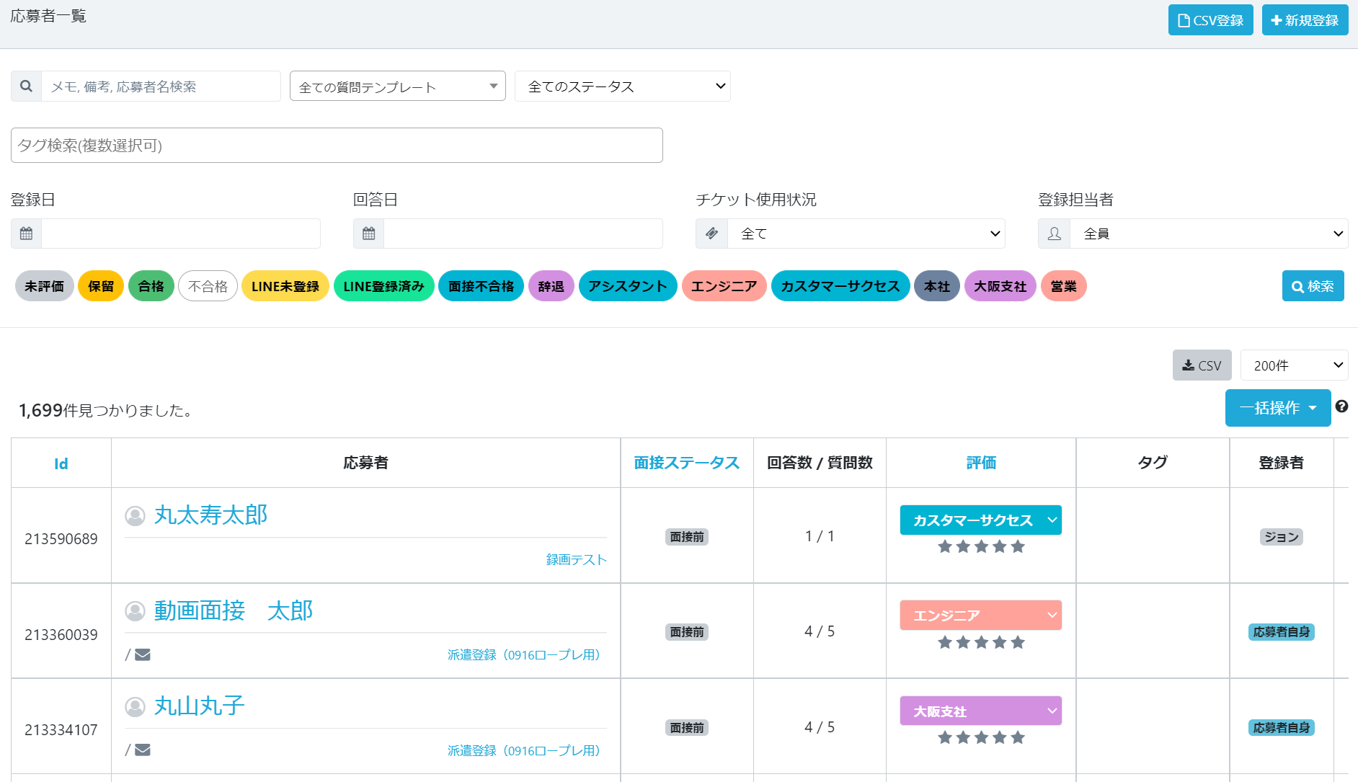This screenshot has height=782, width=1358.
Task: Click the help question mark icon
Action: 1341,406
